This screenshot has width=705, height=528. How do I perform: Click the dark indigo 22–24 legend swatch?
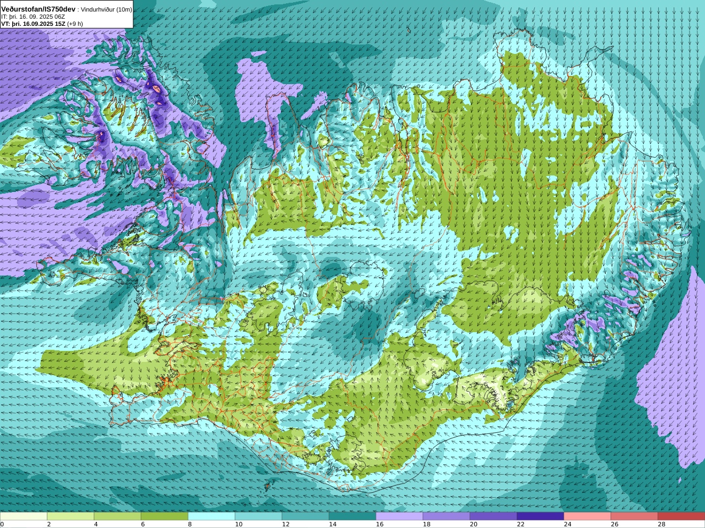[540, 516]
